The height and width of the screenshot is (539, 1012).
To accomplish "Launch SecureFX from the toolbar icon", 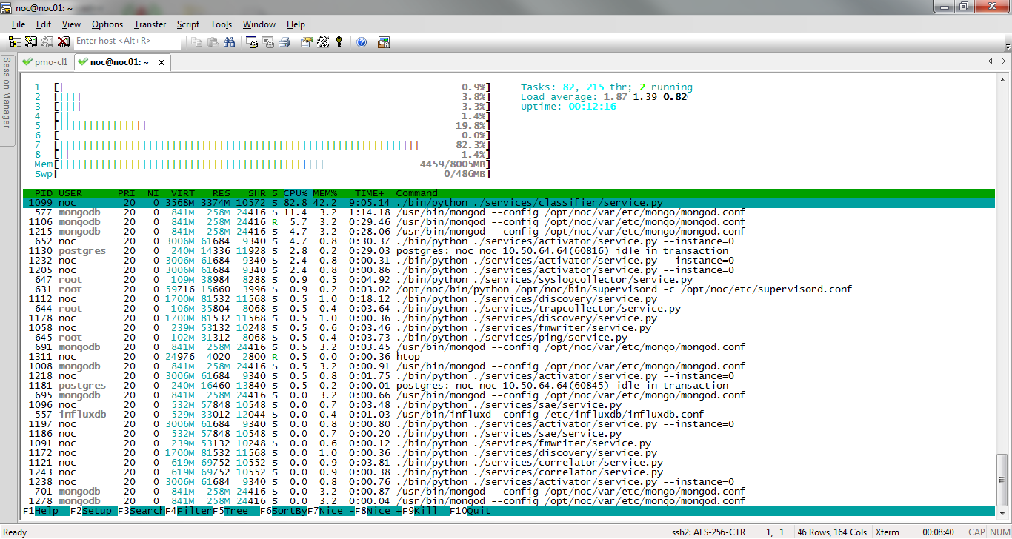I will (x=383, y=42).
